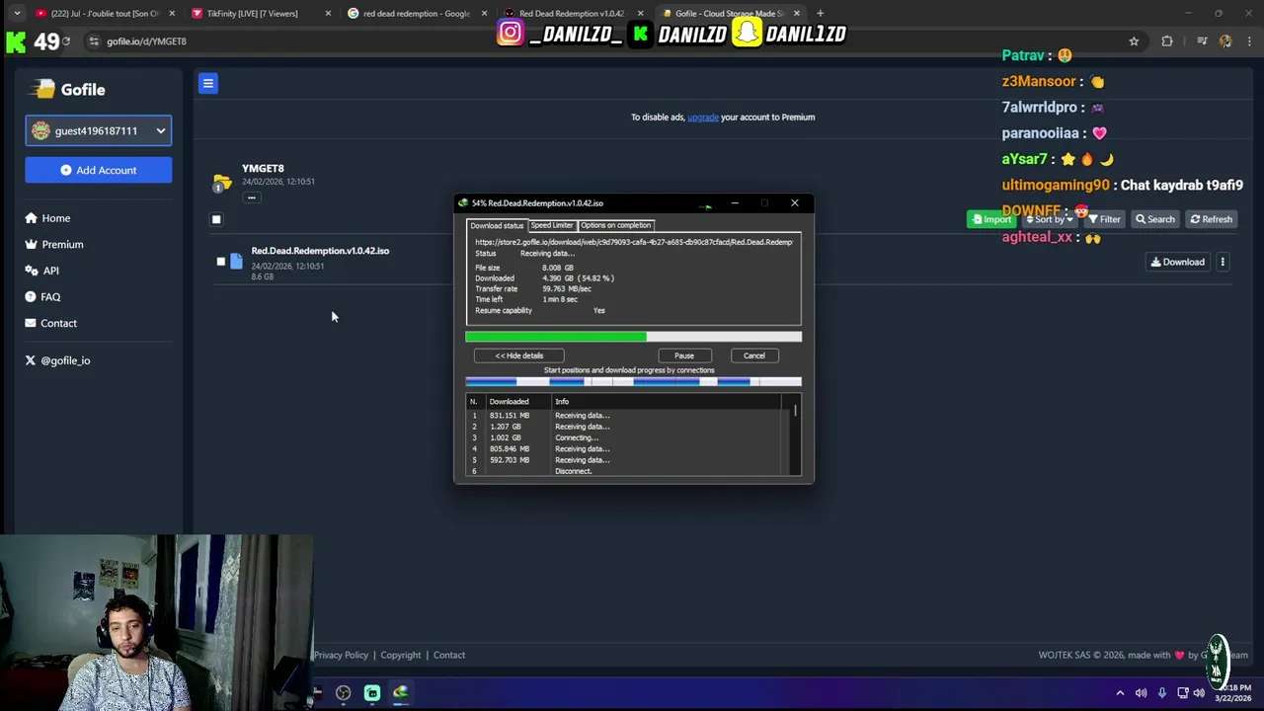Close the Gofile Cloud Storage browser tab
1264x711 pixels.
coord(796,13)
